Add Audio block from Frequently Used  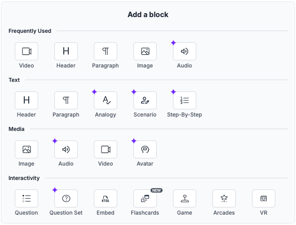[x=185, y=51]
